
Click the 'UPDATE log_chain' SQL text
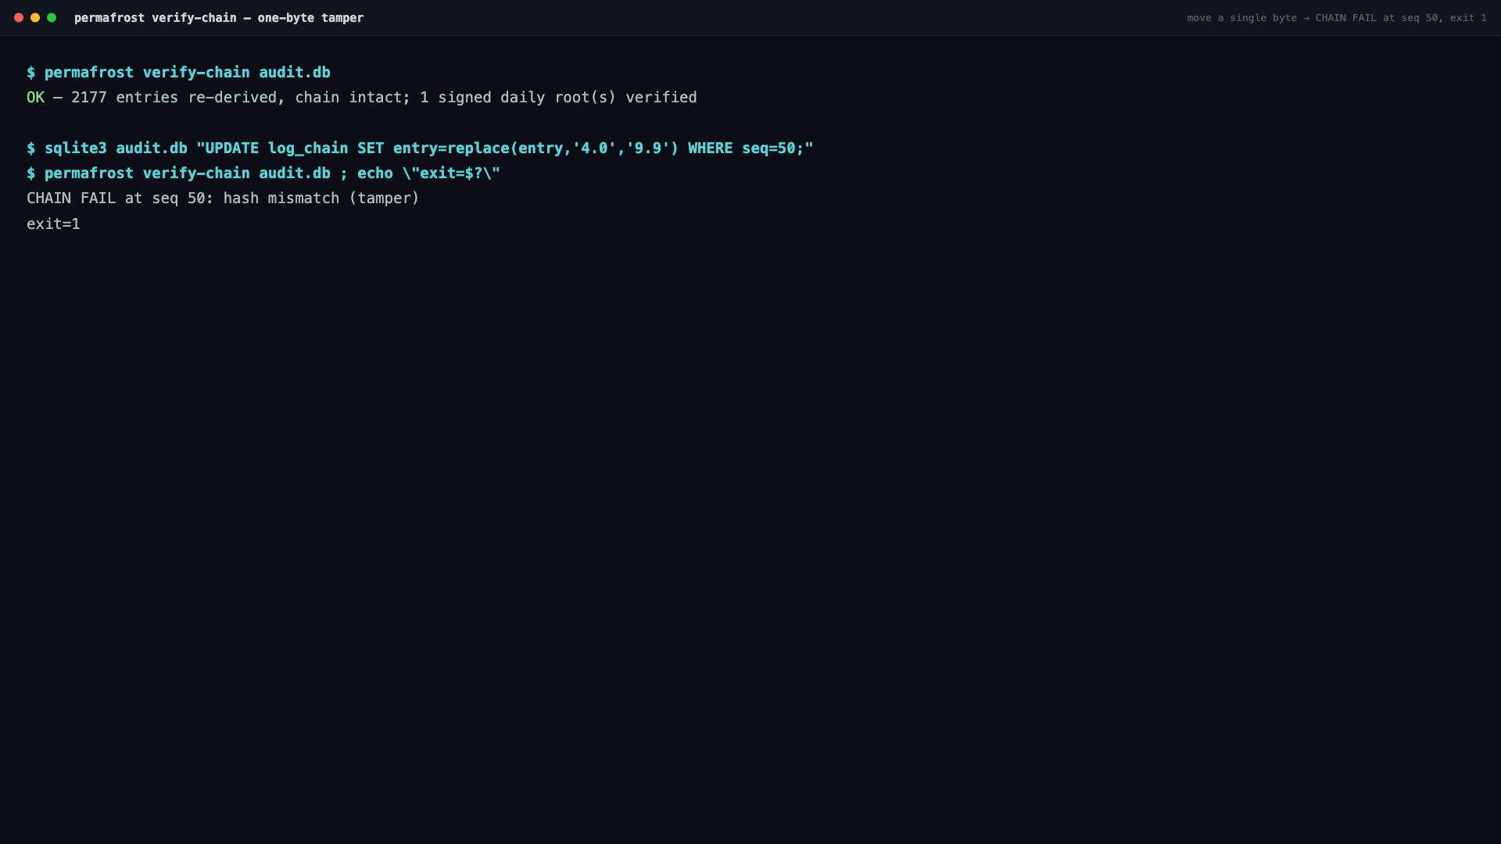tap(277, 148)
